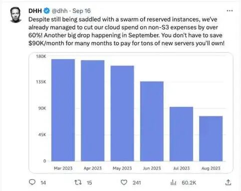Image resolution: width=241 pixels, height=191 pixels.
Task: Click the reply speech bubble icon
Action: [x=32, y=182]
